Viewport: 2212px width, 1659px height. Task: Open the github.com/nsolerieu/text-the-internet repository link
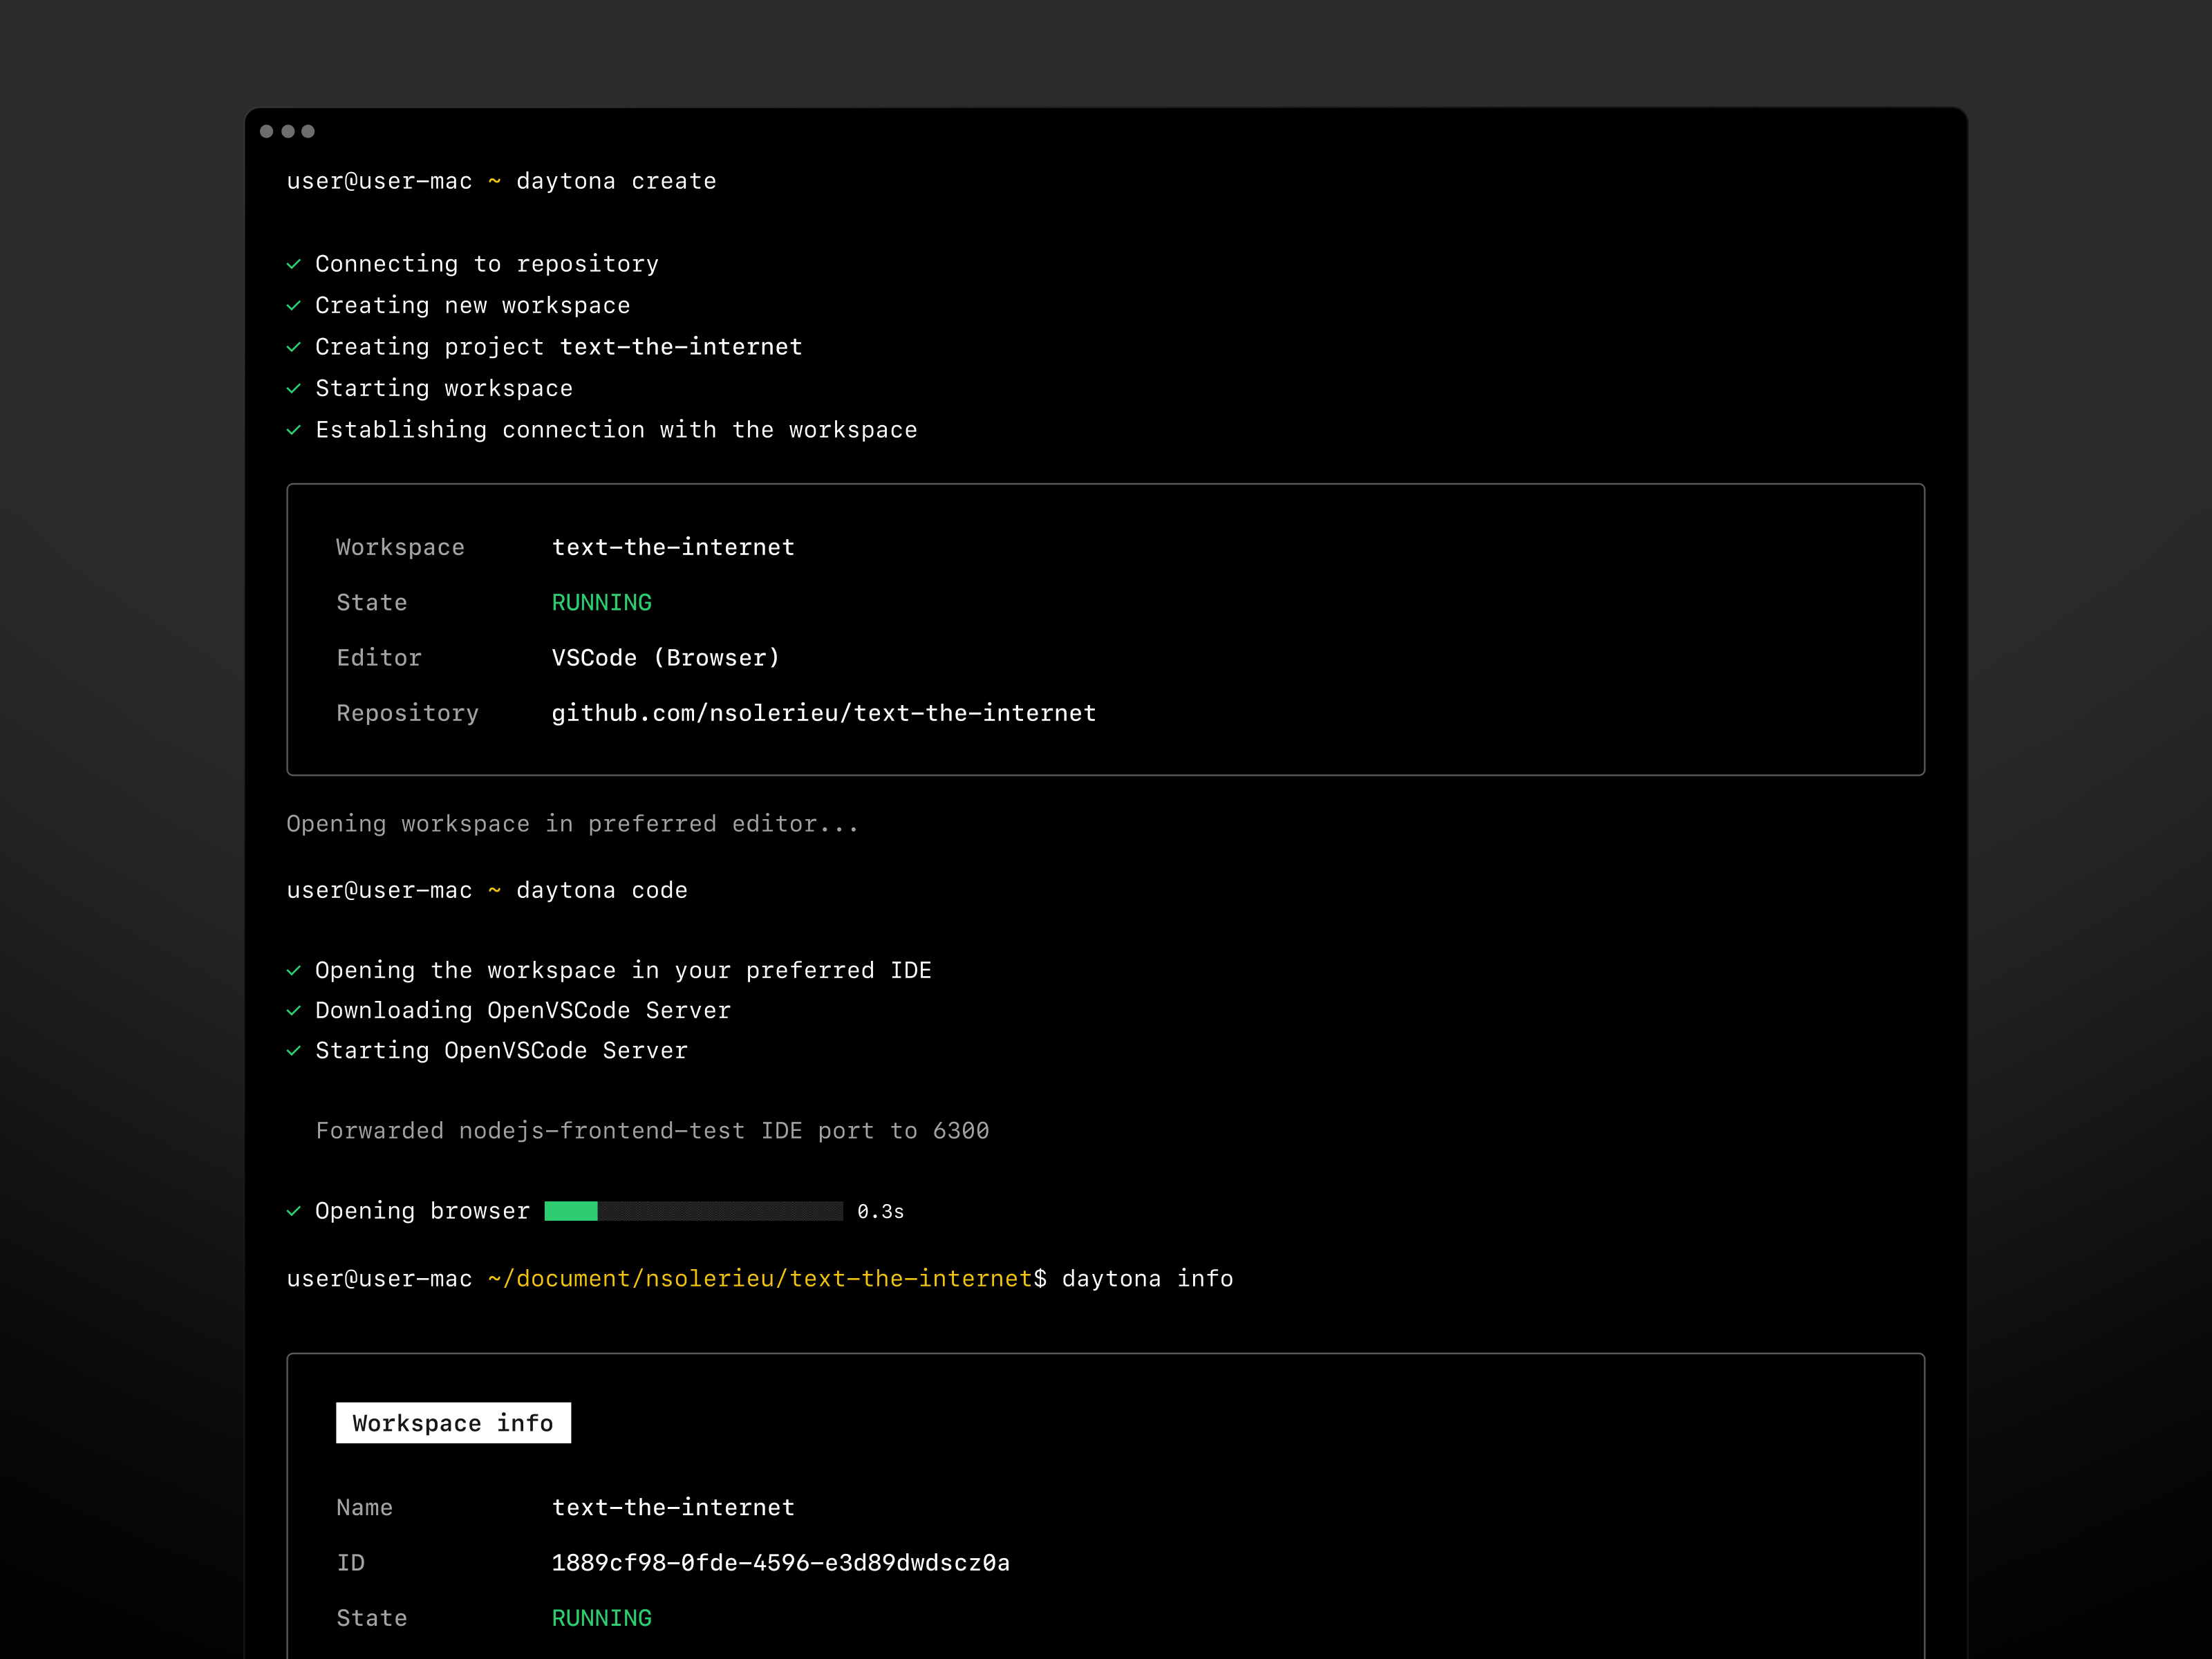823,713
